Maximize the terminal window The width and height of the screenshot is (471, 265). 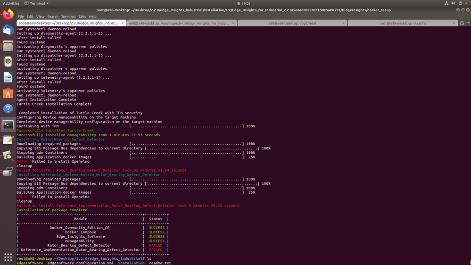pos(463,10)
